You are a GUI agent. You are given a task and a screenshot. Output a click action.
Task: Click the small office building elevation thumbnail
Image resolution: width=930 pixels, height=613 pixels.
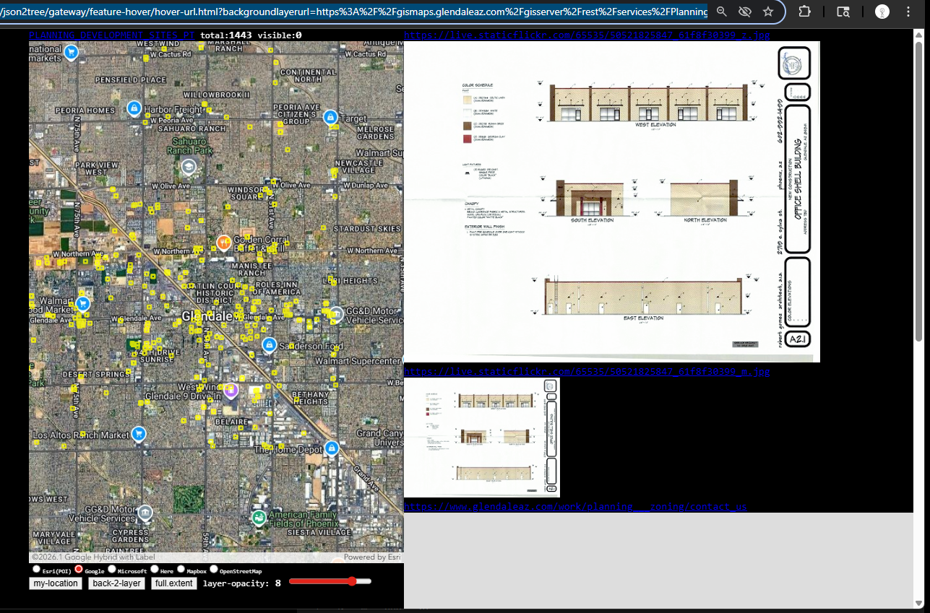[x=481, y=437]
